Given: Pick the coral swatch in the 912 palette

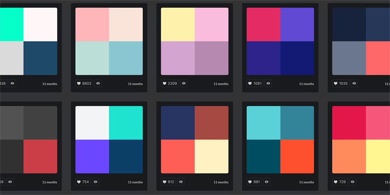Looking at the screenshot, I should [178, 156].
